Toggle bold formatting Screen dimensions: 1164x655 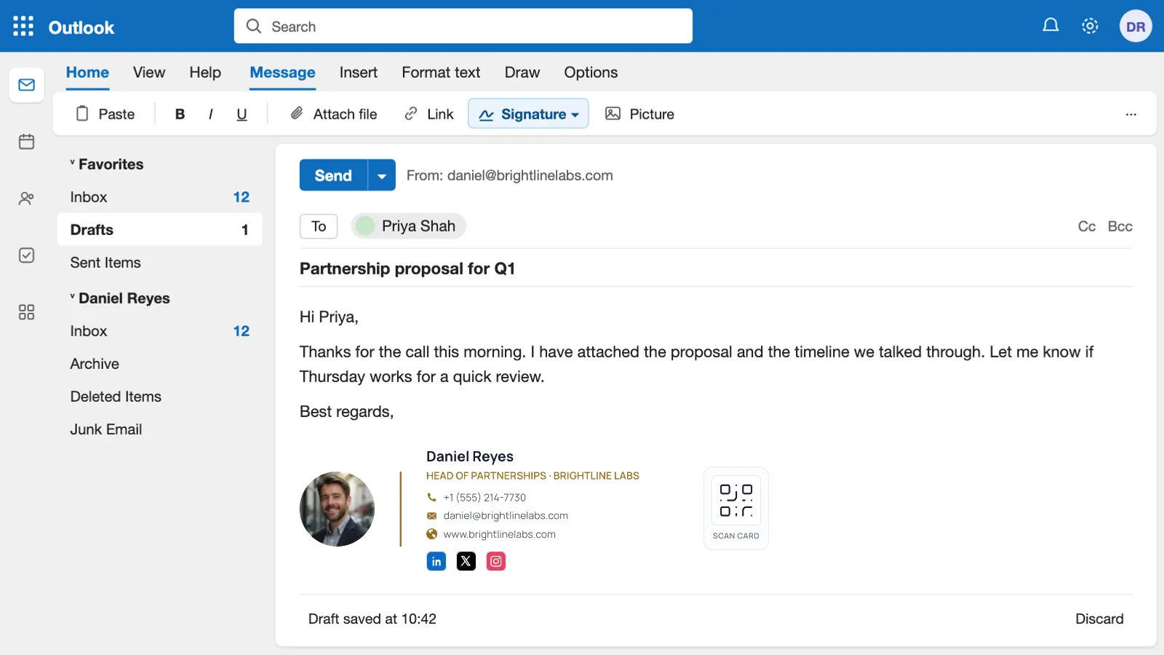[x=180, y=114]
